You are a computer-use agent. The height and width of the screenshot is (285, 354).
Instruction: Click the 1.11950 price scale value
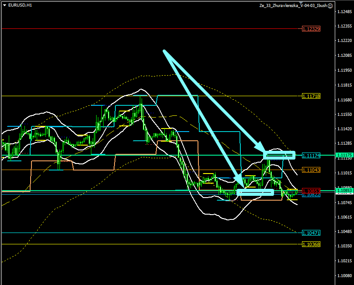pos(344,70)
